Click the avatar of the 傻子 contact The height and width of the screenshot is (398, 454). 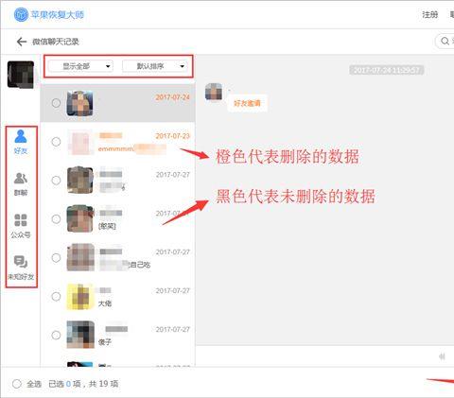pyautogui.click(x=80, y=335)
